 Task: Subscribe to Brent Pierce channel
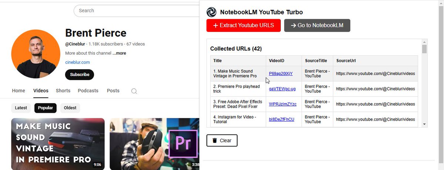(80, 74)
